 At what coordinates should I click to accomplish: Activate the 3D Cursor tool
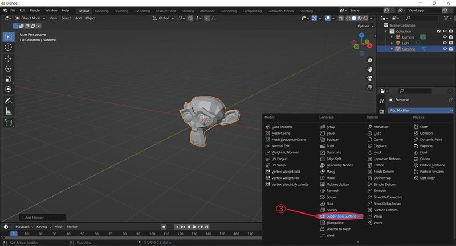9,47
